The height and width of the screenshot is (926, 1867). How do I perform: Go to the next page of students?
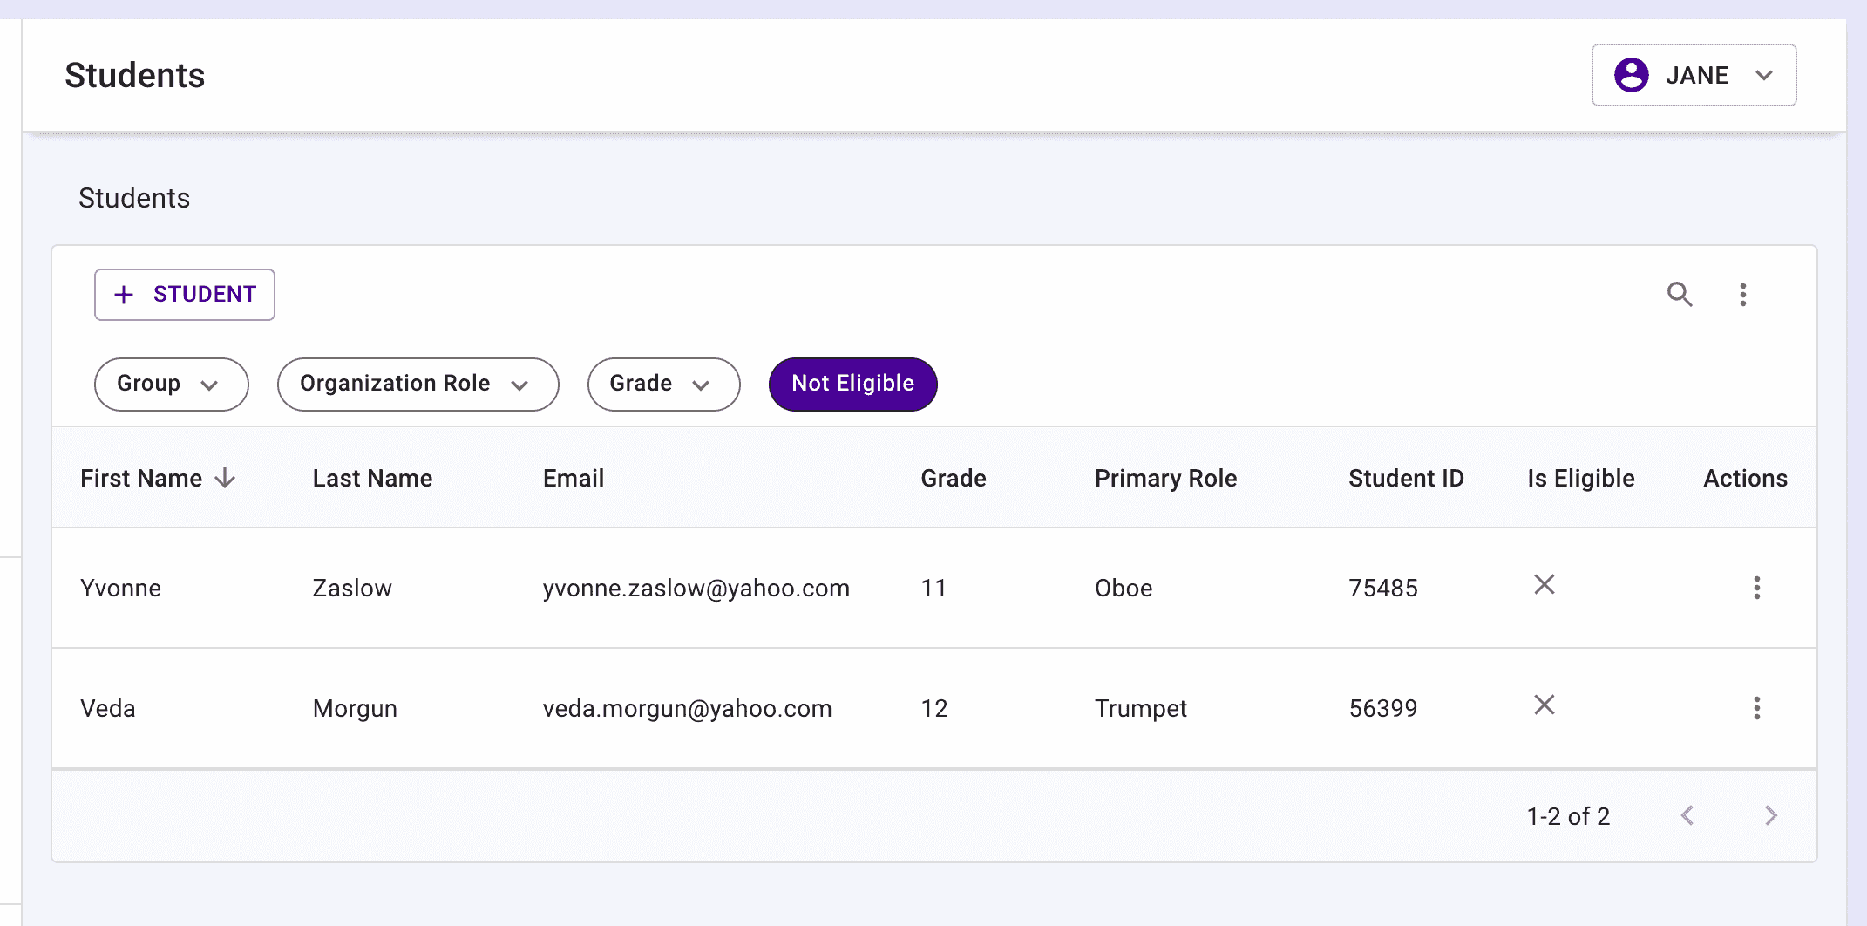click(1770, 816)
